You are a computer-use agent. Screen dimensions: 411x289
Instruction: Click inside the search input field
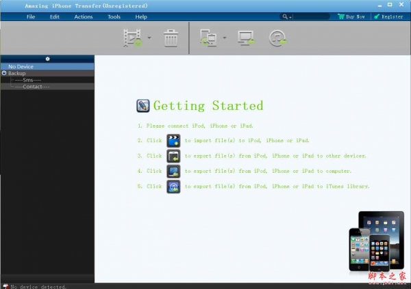[311, 16]
